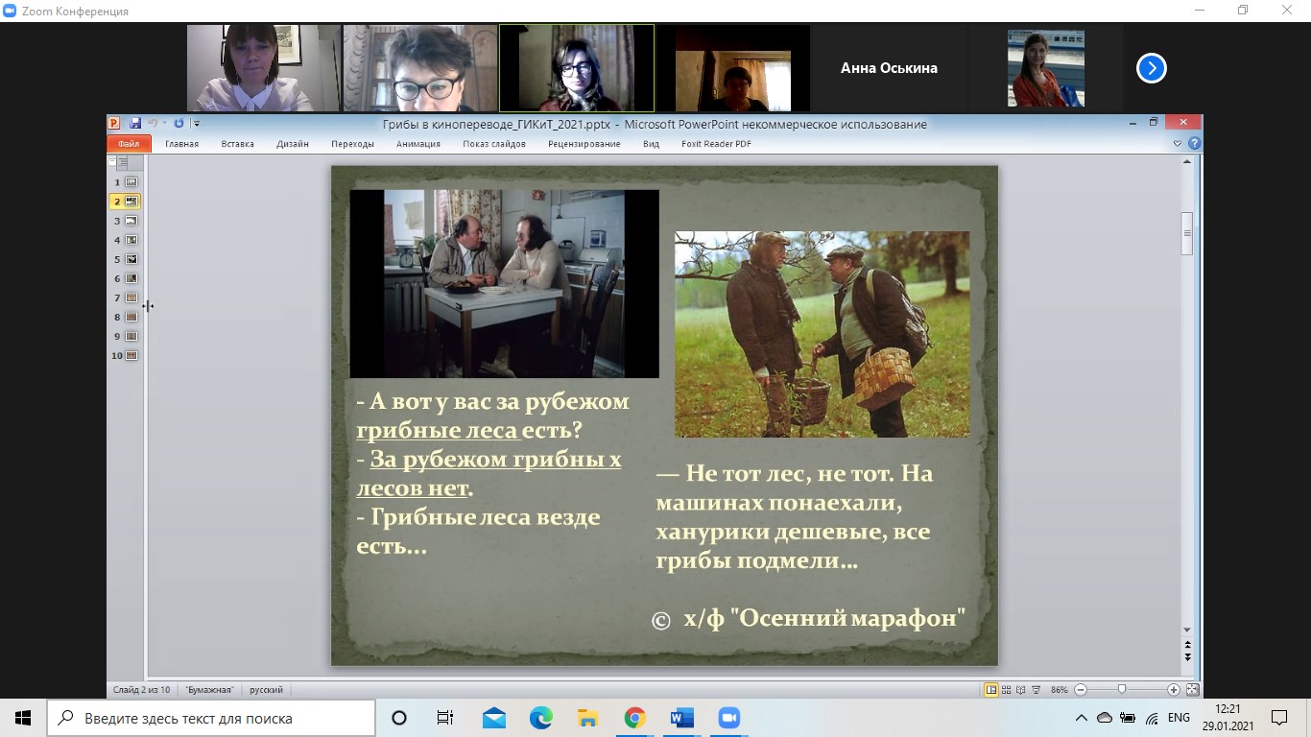1311x737 pixels.
Task: Open Google Chrome on taskbar
Action: point(634,718)
